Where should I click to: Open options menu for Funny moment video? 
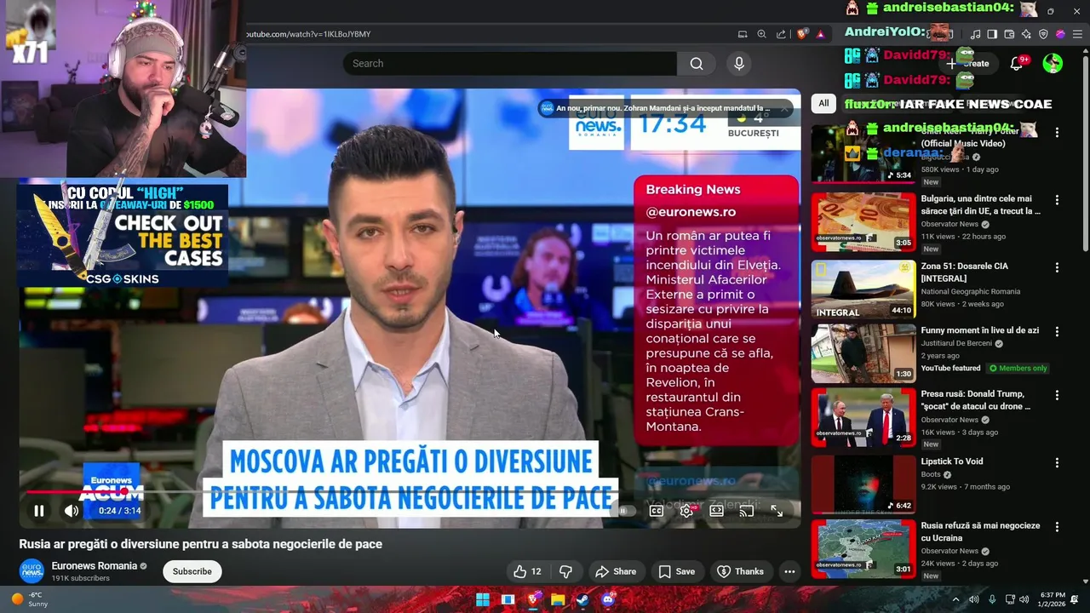(x=1057, y=331)
